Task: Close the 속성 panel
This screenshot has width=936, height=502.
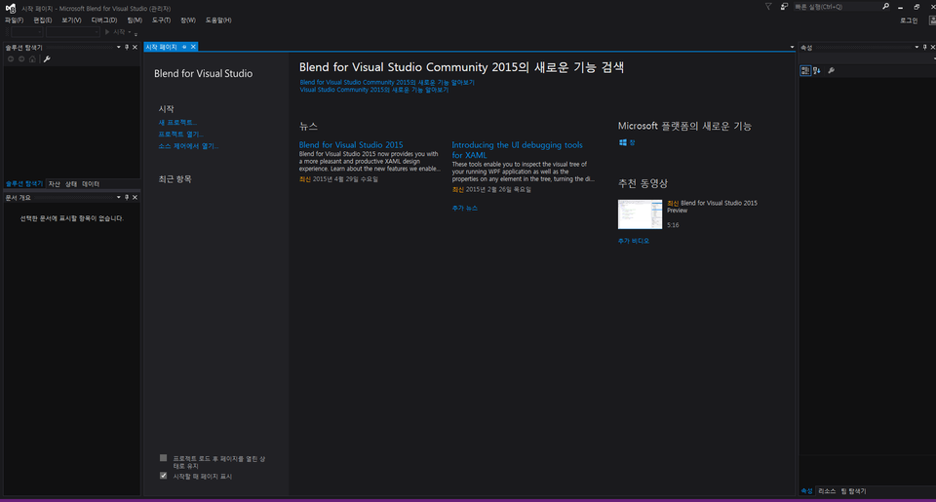Action: point(932,47)
